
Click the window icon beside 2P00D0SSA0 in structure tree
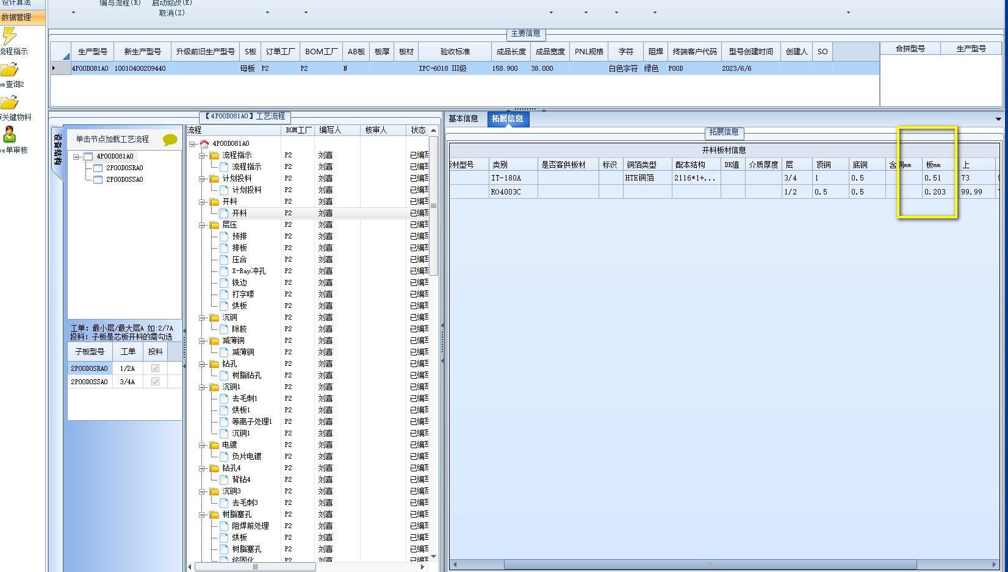[98, 179]
